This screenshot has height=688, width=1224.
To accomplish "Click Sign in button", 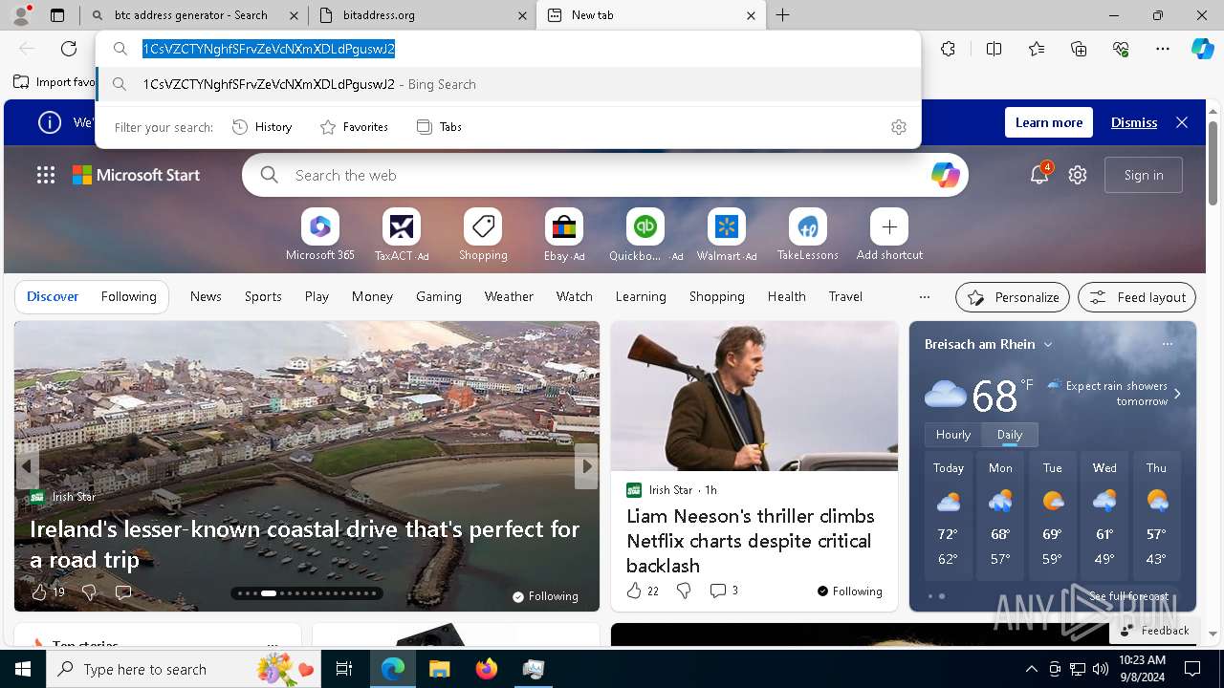I will (x=1144, y=175).
